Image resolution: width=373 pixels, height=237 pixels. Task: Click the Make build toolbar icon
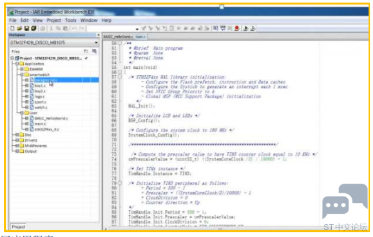pos(223,28)
